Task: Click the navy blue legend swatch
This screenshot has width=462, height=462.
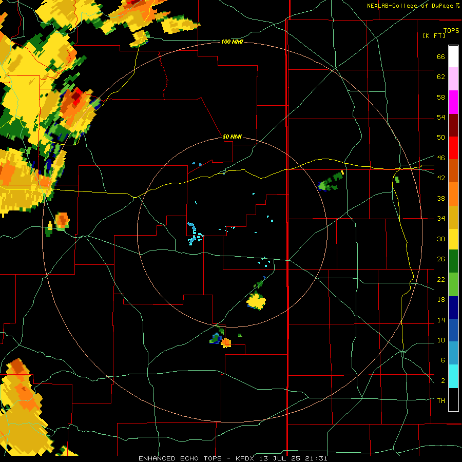Action: 453,307
